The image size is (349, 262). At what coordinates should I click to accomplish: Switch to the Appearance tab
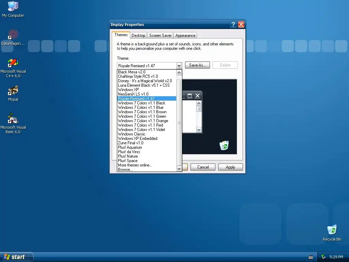pyautogui.click(x=185, y=35)
